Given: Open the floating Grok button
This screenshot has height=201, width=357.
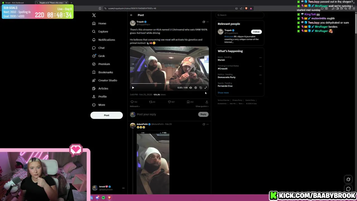Looking at the screenshot, I should (x=348, y=180).
